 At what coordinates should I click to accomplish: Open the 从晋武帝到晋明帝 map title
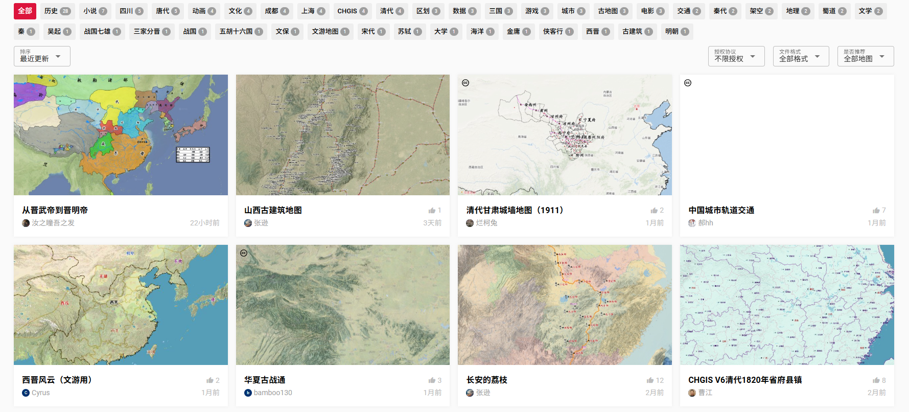pyautogui.click(x=55, y=210)
